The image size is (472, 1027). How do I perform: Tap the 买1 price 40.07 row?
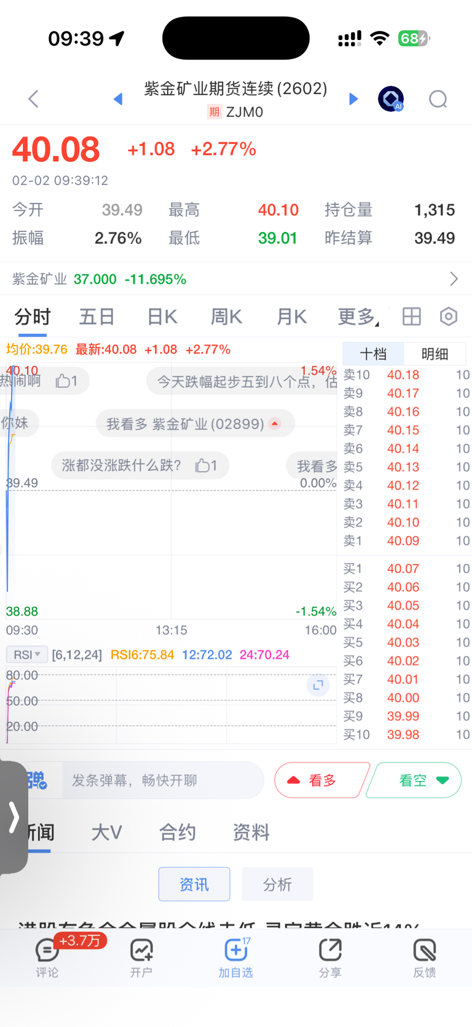406,568
